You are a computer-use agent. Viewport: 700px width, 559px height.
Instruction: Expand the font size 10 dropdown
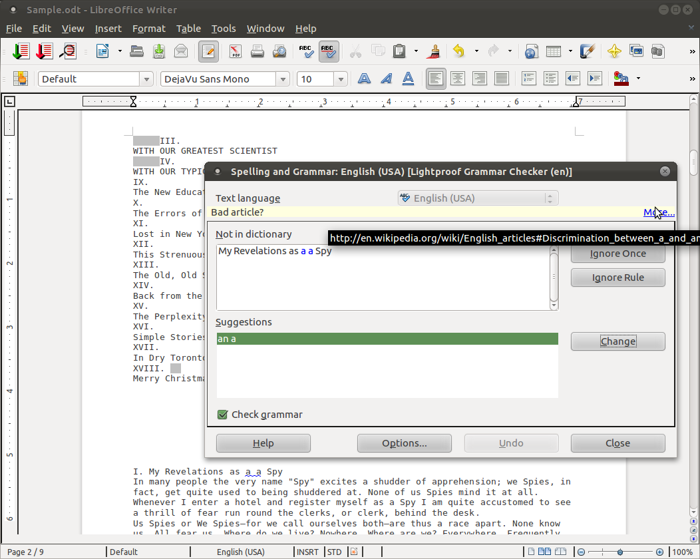[341, 79]
